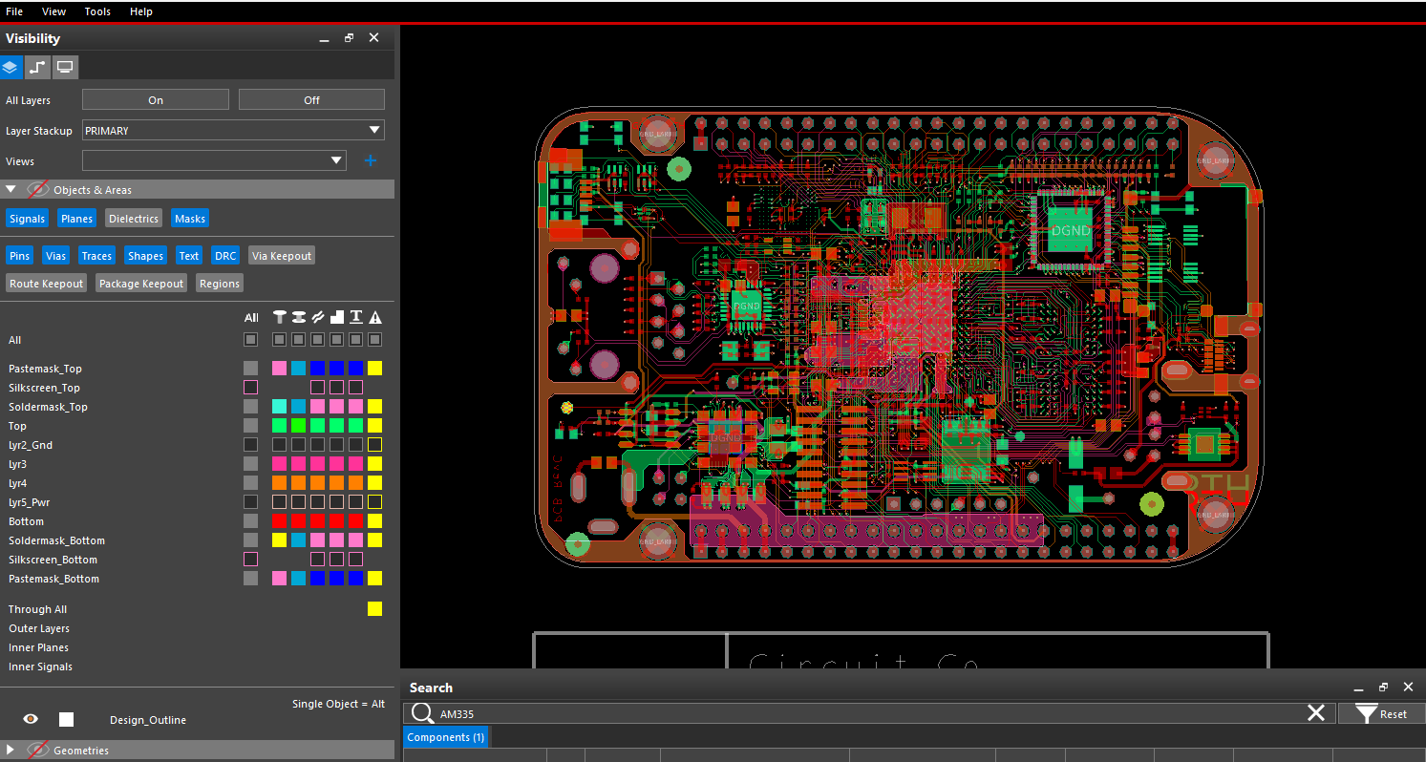Toggle Lyr2_Gnd All visibility box
The width and height of the screenshot is (1426, 762).
[250, 444]
